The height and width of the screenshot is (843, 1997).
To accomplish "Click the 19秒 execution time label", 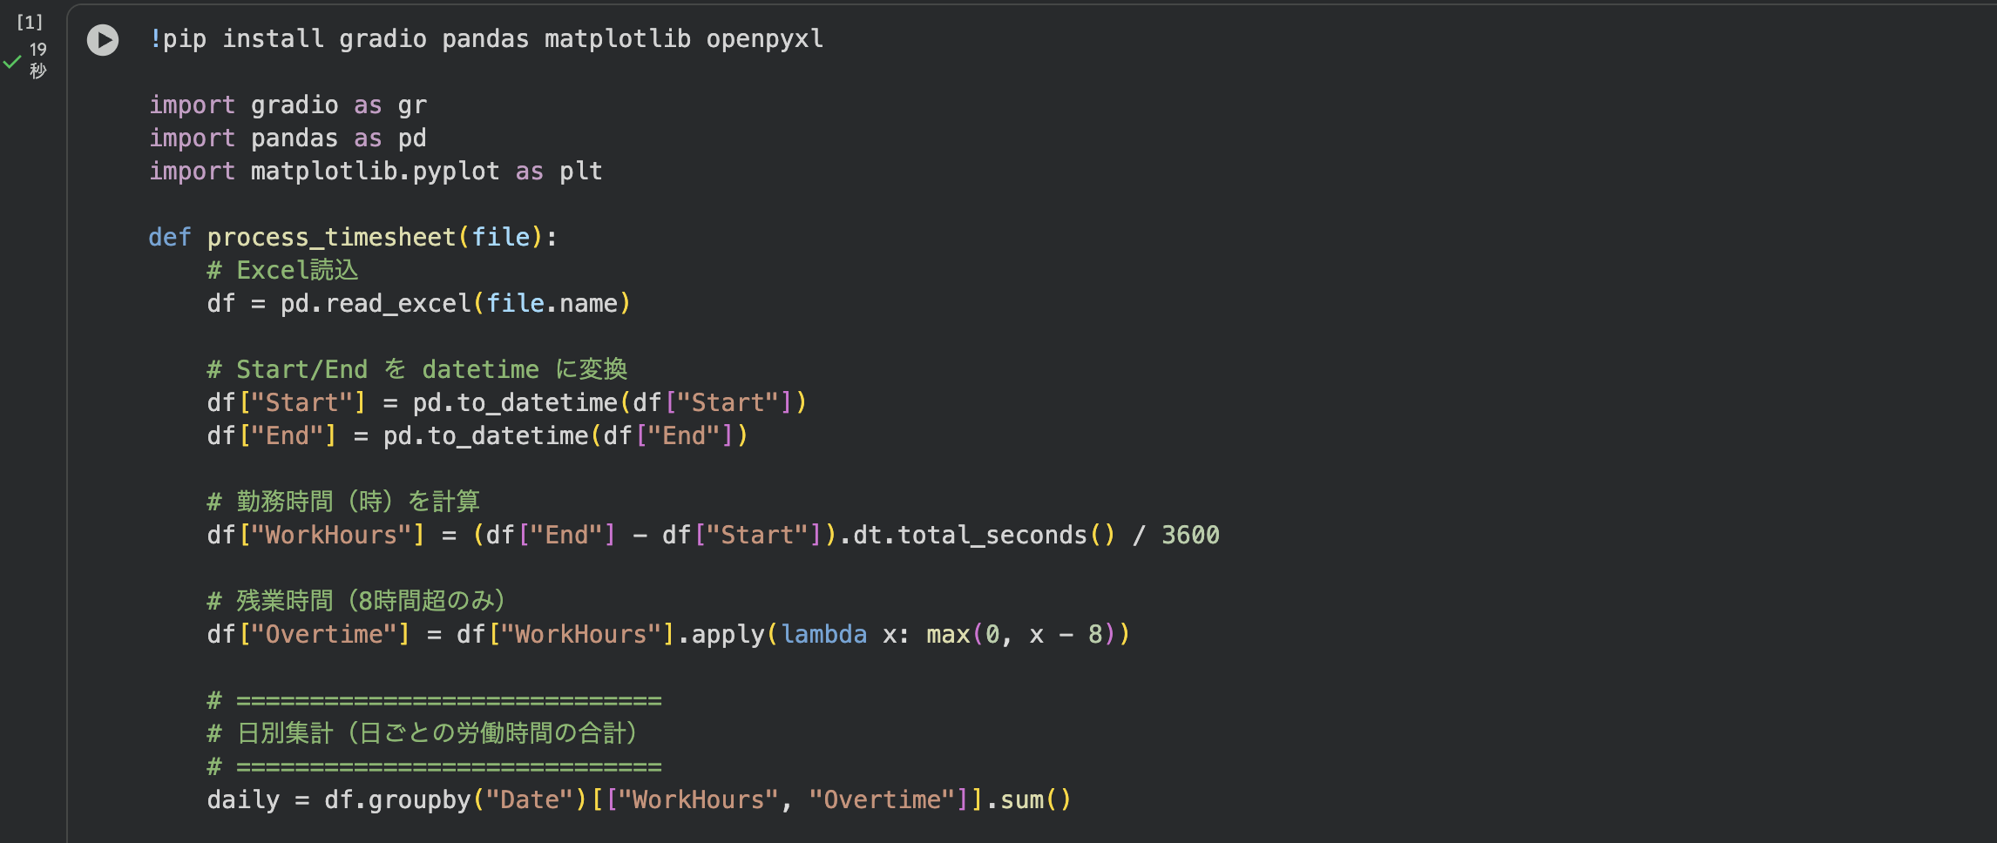I will click(x=37, y=59).
